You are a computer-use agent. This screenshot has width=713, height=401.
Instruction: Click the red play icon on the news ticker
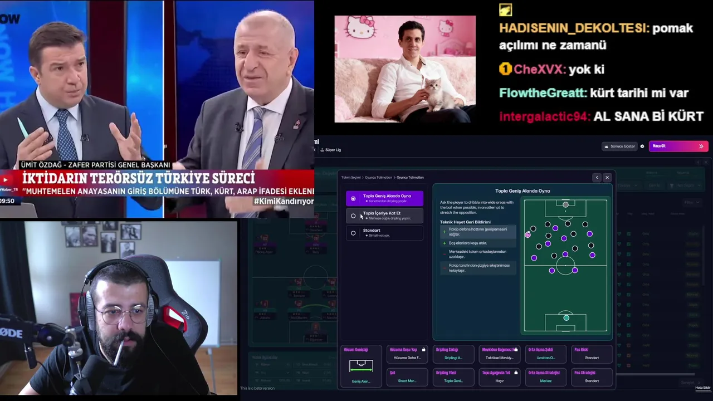click(x=6, y=179)
